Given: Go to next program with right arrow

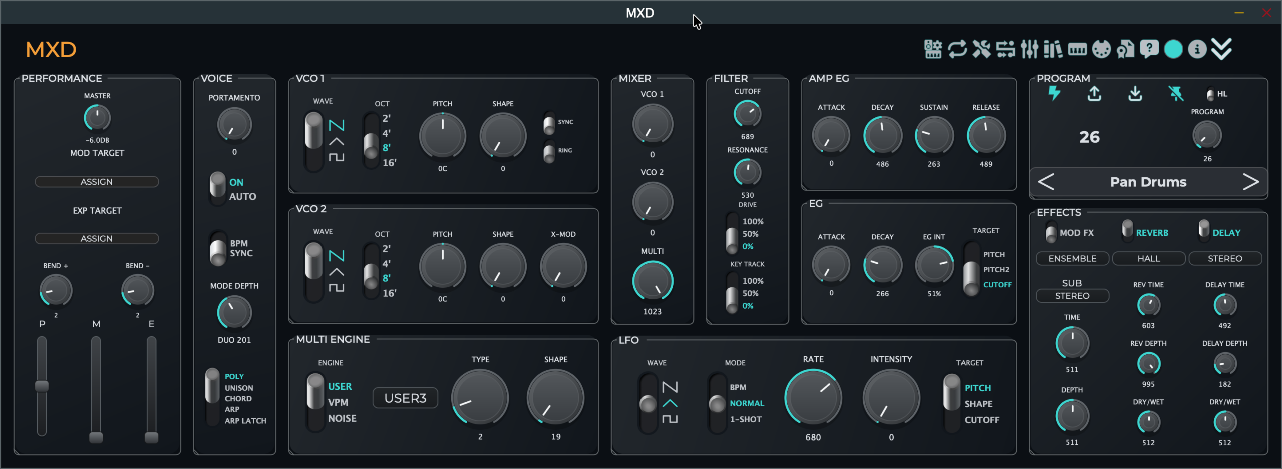Looking at the screenshot, I should pos(1250,182).
